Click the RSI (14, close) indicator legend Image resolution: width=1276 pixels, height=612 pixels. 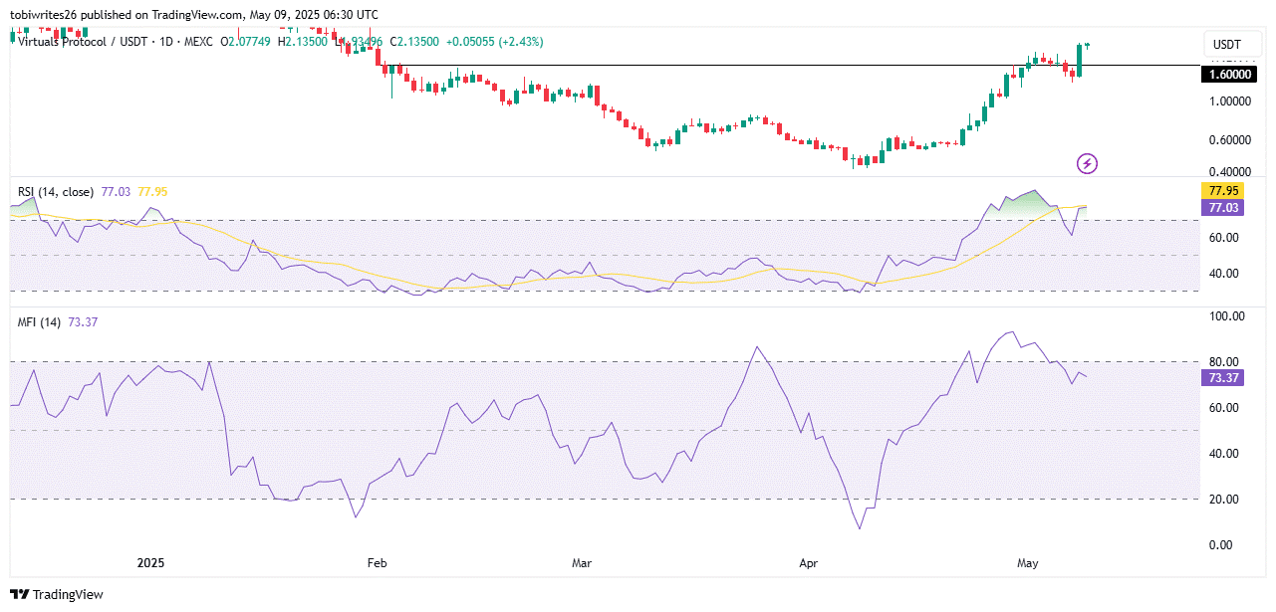[56, 191]
